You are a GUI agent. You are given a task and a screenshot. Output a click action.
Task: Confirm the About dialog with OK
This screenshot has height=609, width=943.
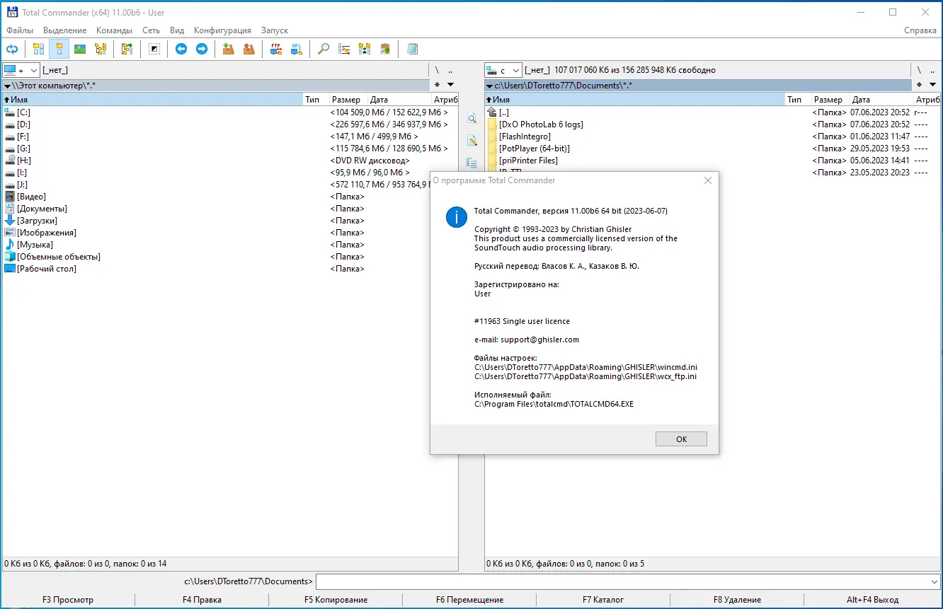point(681,439)
